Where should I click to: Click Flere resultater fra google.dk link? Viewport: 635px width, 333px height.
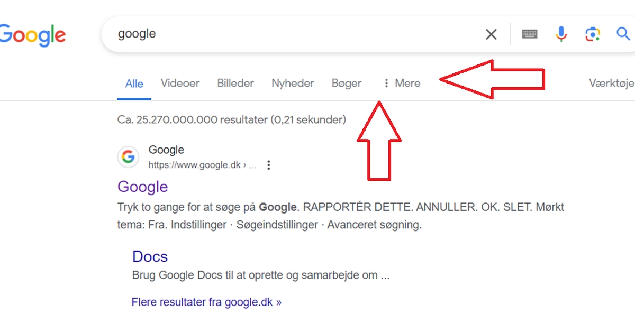[x=206, y=302]
